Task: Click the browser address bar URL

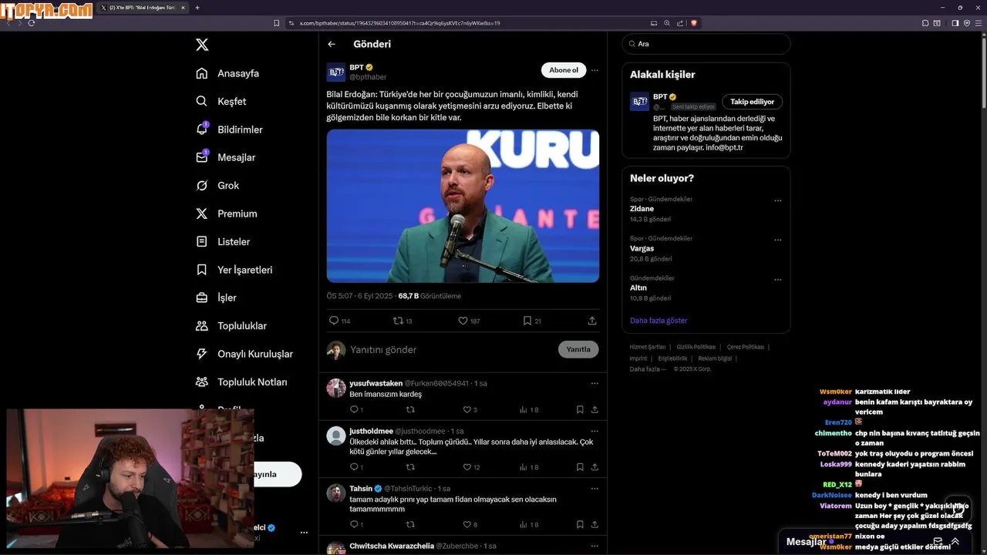Action: click(399, 23)
